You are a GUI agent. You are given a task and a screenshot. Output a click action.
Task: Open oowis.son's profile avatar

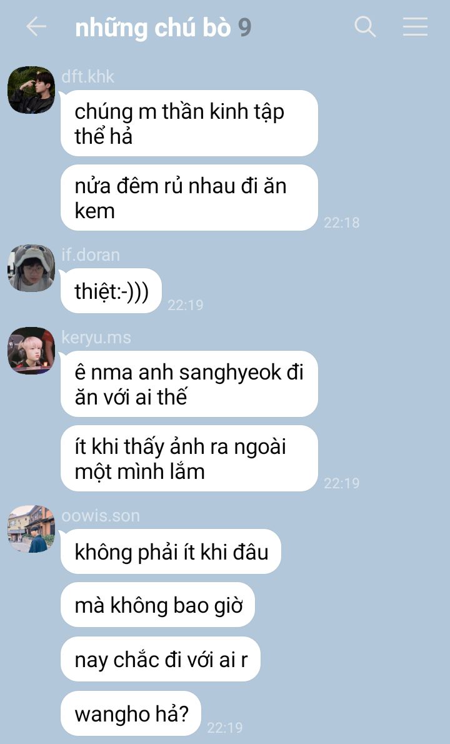pos(31,529)
